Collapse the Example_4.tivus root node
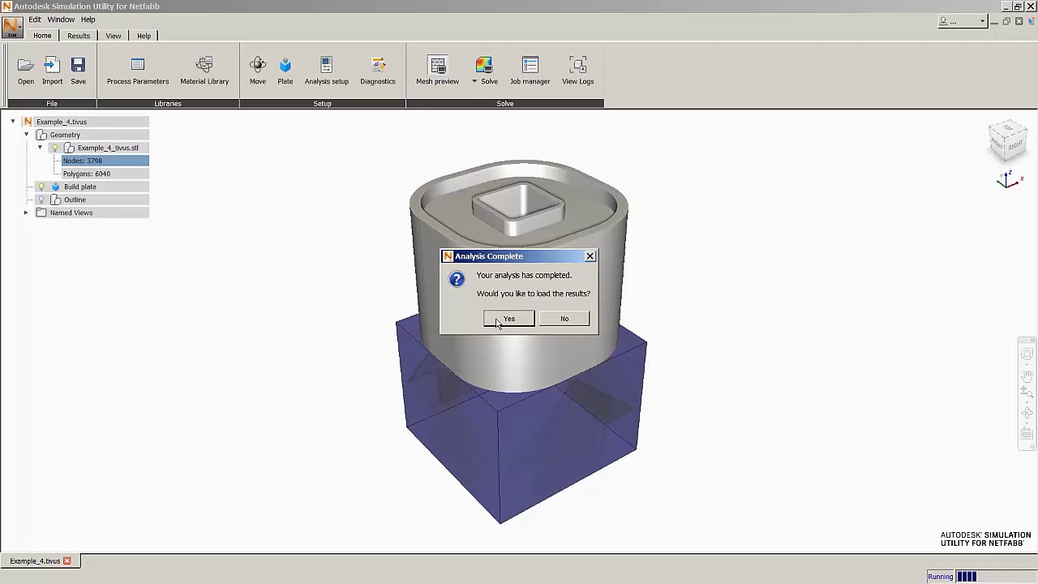This screenshot has height=584, width=1038. (12, 122)
